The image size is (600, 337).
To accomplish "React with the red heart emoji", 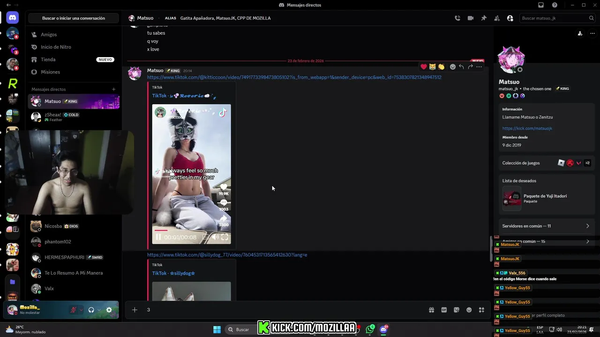I will point(424,67).
